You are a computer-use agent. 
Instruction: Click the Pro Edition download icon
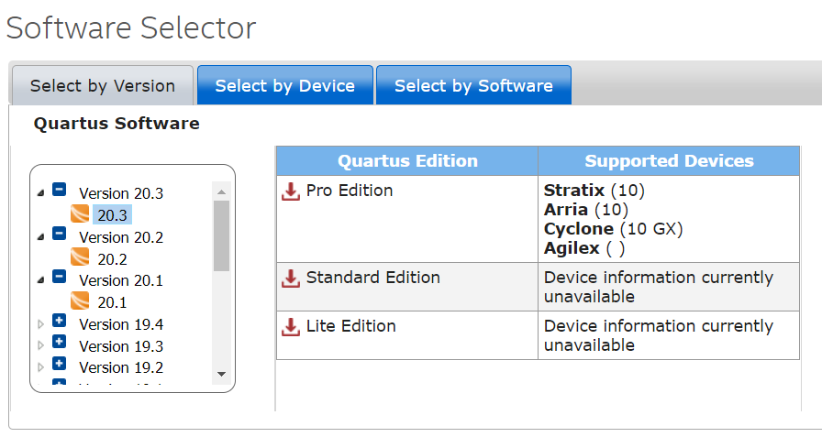[x=291, y=191]
